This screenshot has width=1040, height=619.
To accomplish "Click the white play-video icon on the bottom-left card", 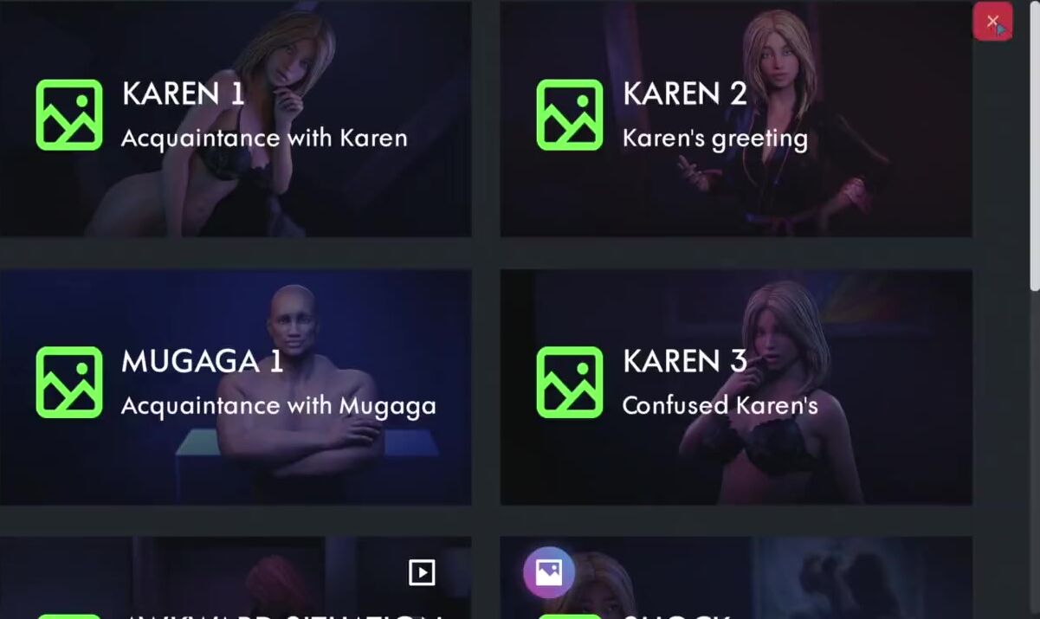I will (x=422, y=572).
